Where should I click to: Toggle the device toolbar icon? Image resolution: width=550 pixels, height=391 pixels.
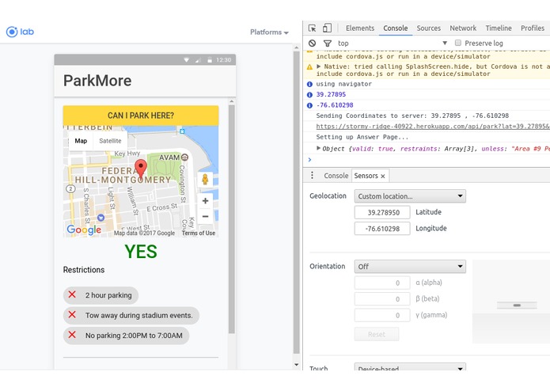[x=327, y=28]
